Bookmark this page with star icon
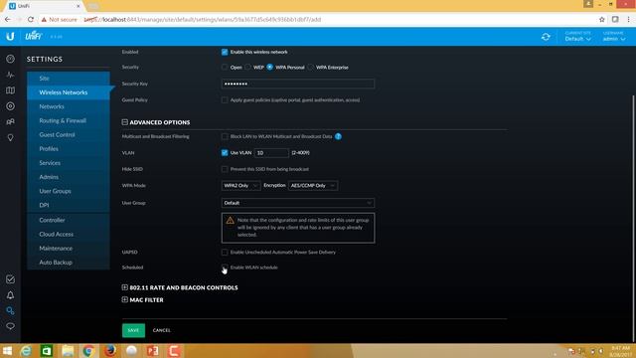This screenshot has width=636, height=358. (602, 19)
